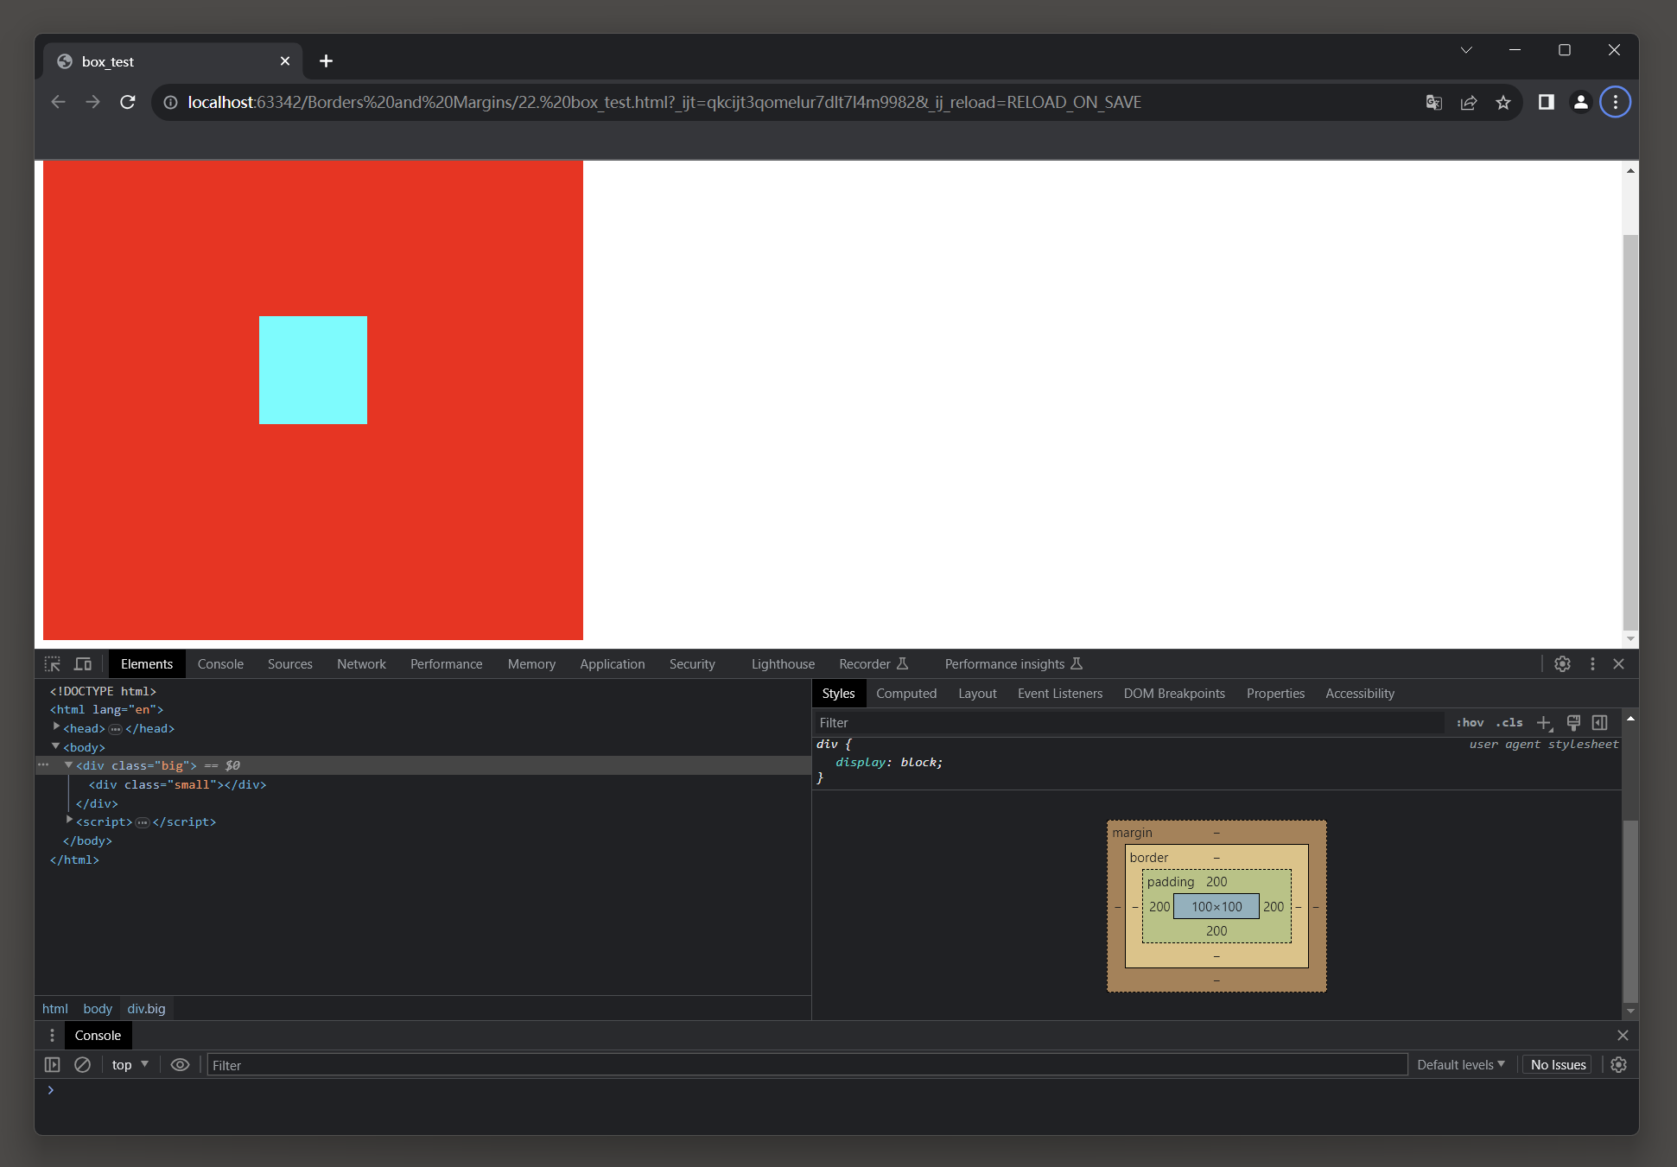
Task: Activate the inspect element picker
Action: (x=53, y=663)
